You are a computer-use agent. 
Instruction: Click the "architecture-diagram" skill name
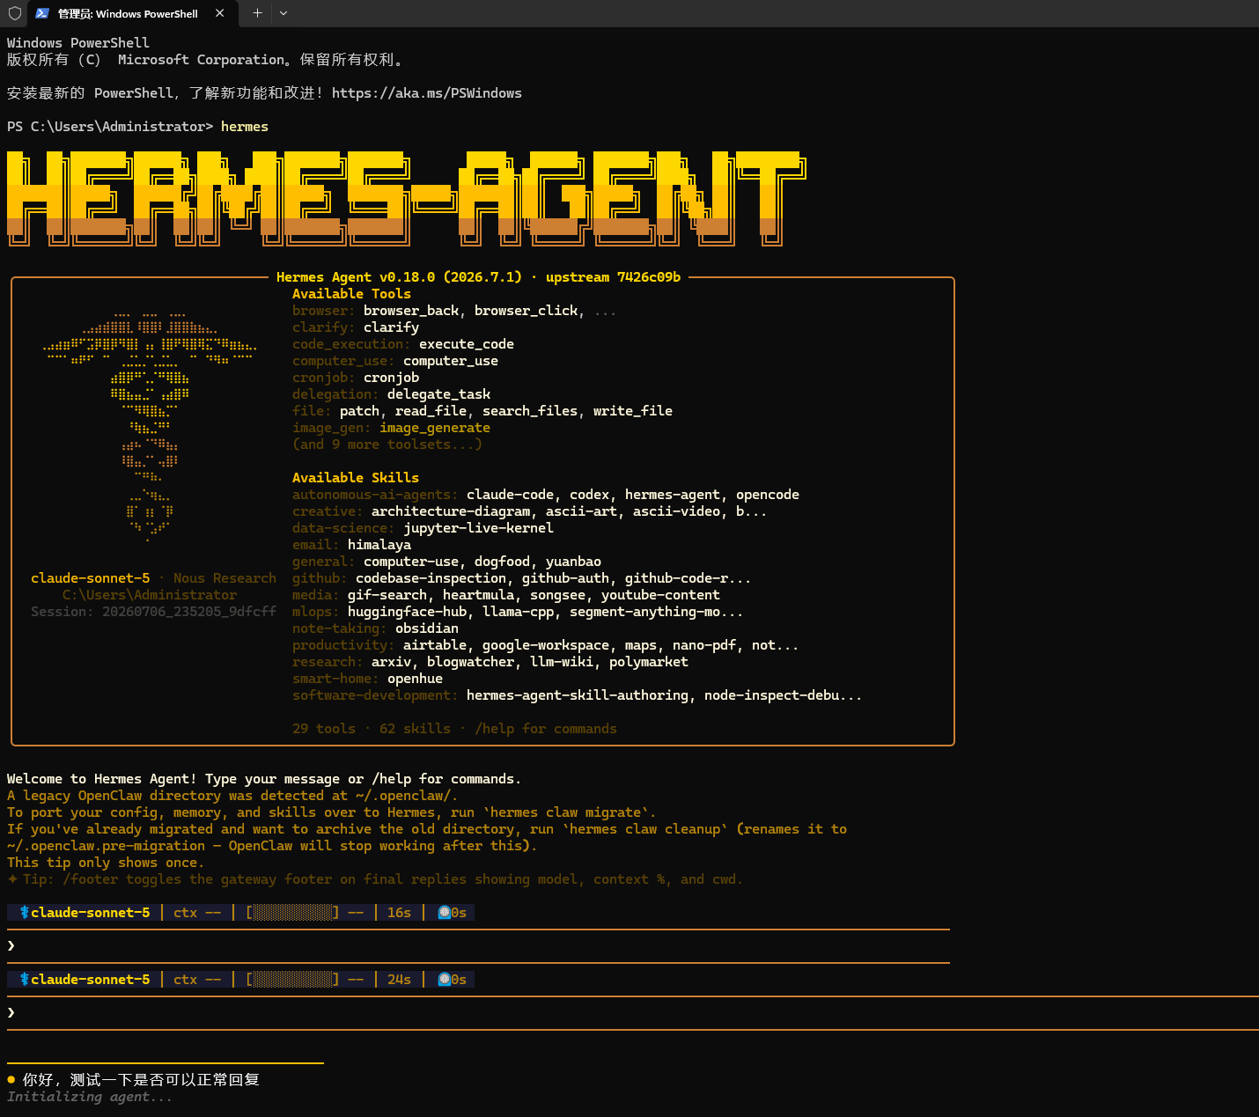coord(451,511)
